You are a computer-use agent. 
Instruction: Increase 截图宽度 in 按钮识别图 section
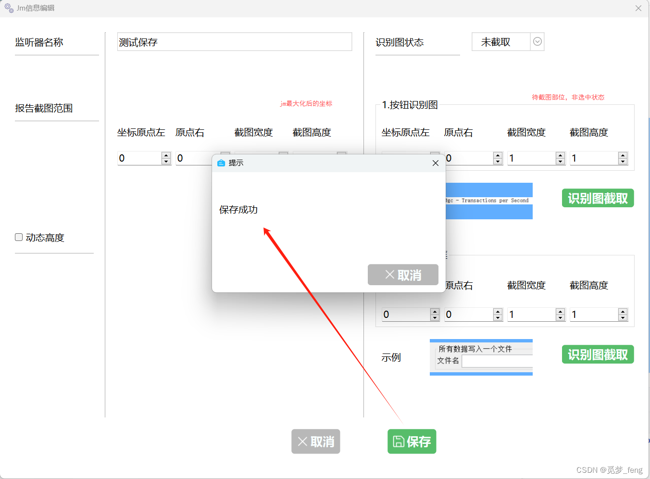pos(561,155)
